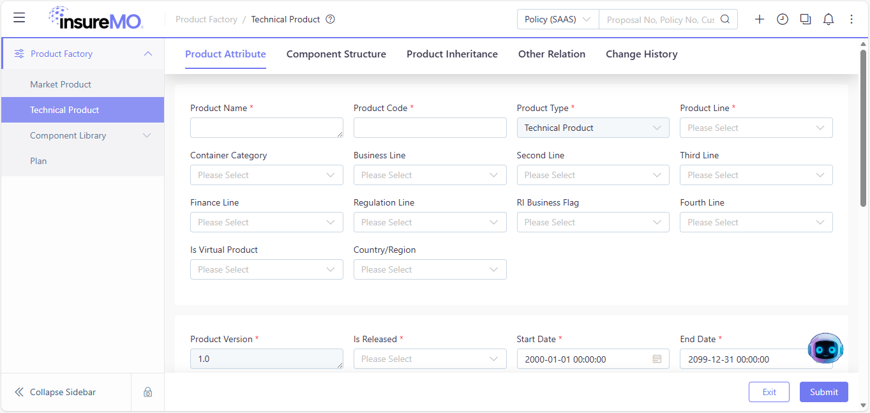The width and height of the screenshot is (870, 413).
Task: Click the Collapse Sidebar label
Action: (63, 392)
